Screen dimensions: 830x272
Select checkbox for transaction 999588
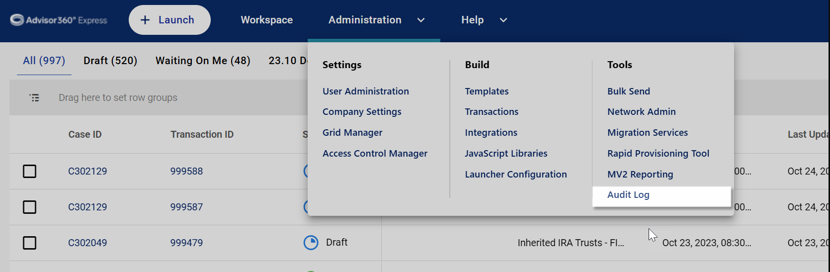30,172
